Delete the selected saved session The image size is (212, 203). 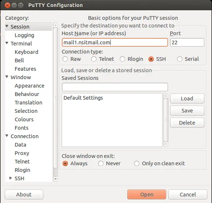click(187, 123)
